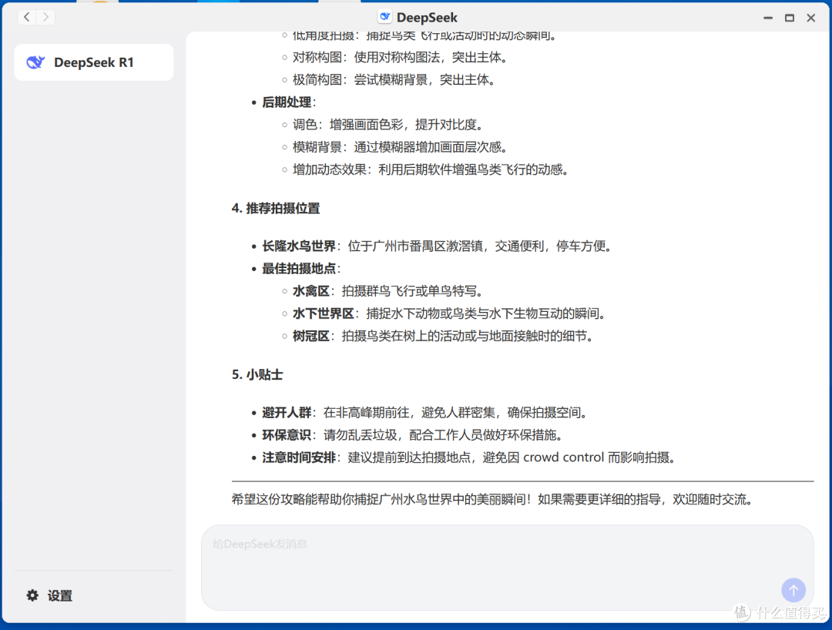Click the line starting 对称构图
The height and width of the screenshot is (630, 832).
tap(400, 57)
